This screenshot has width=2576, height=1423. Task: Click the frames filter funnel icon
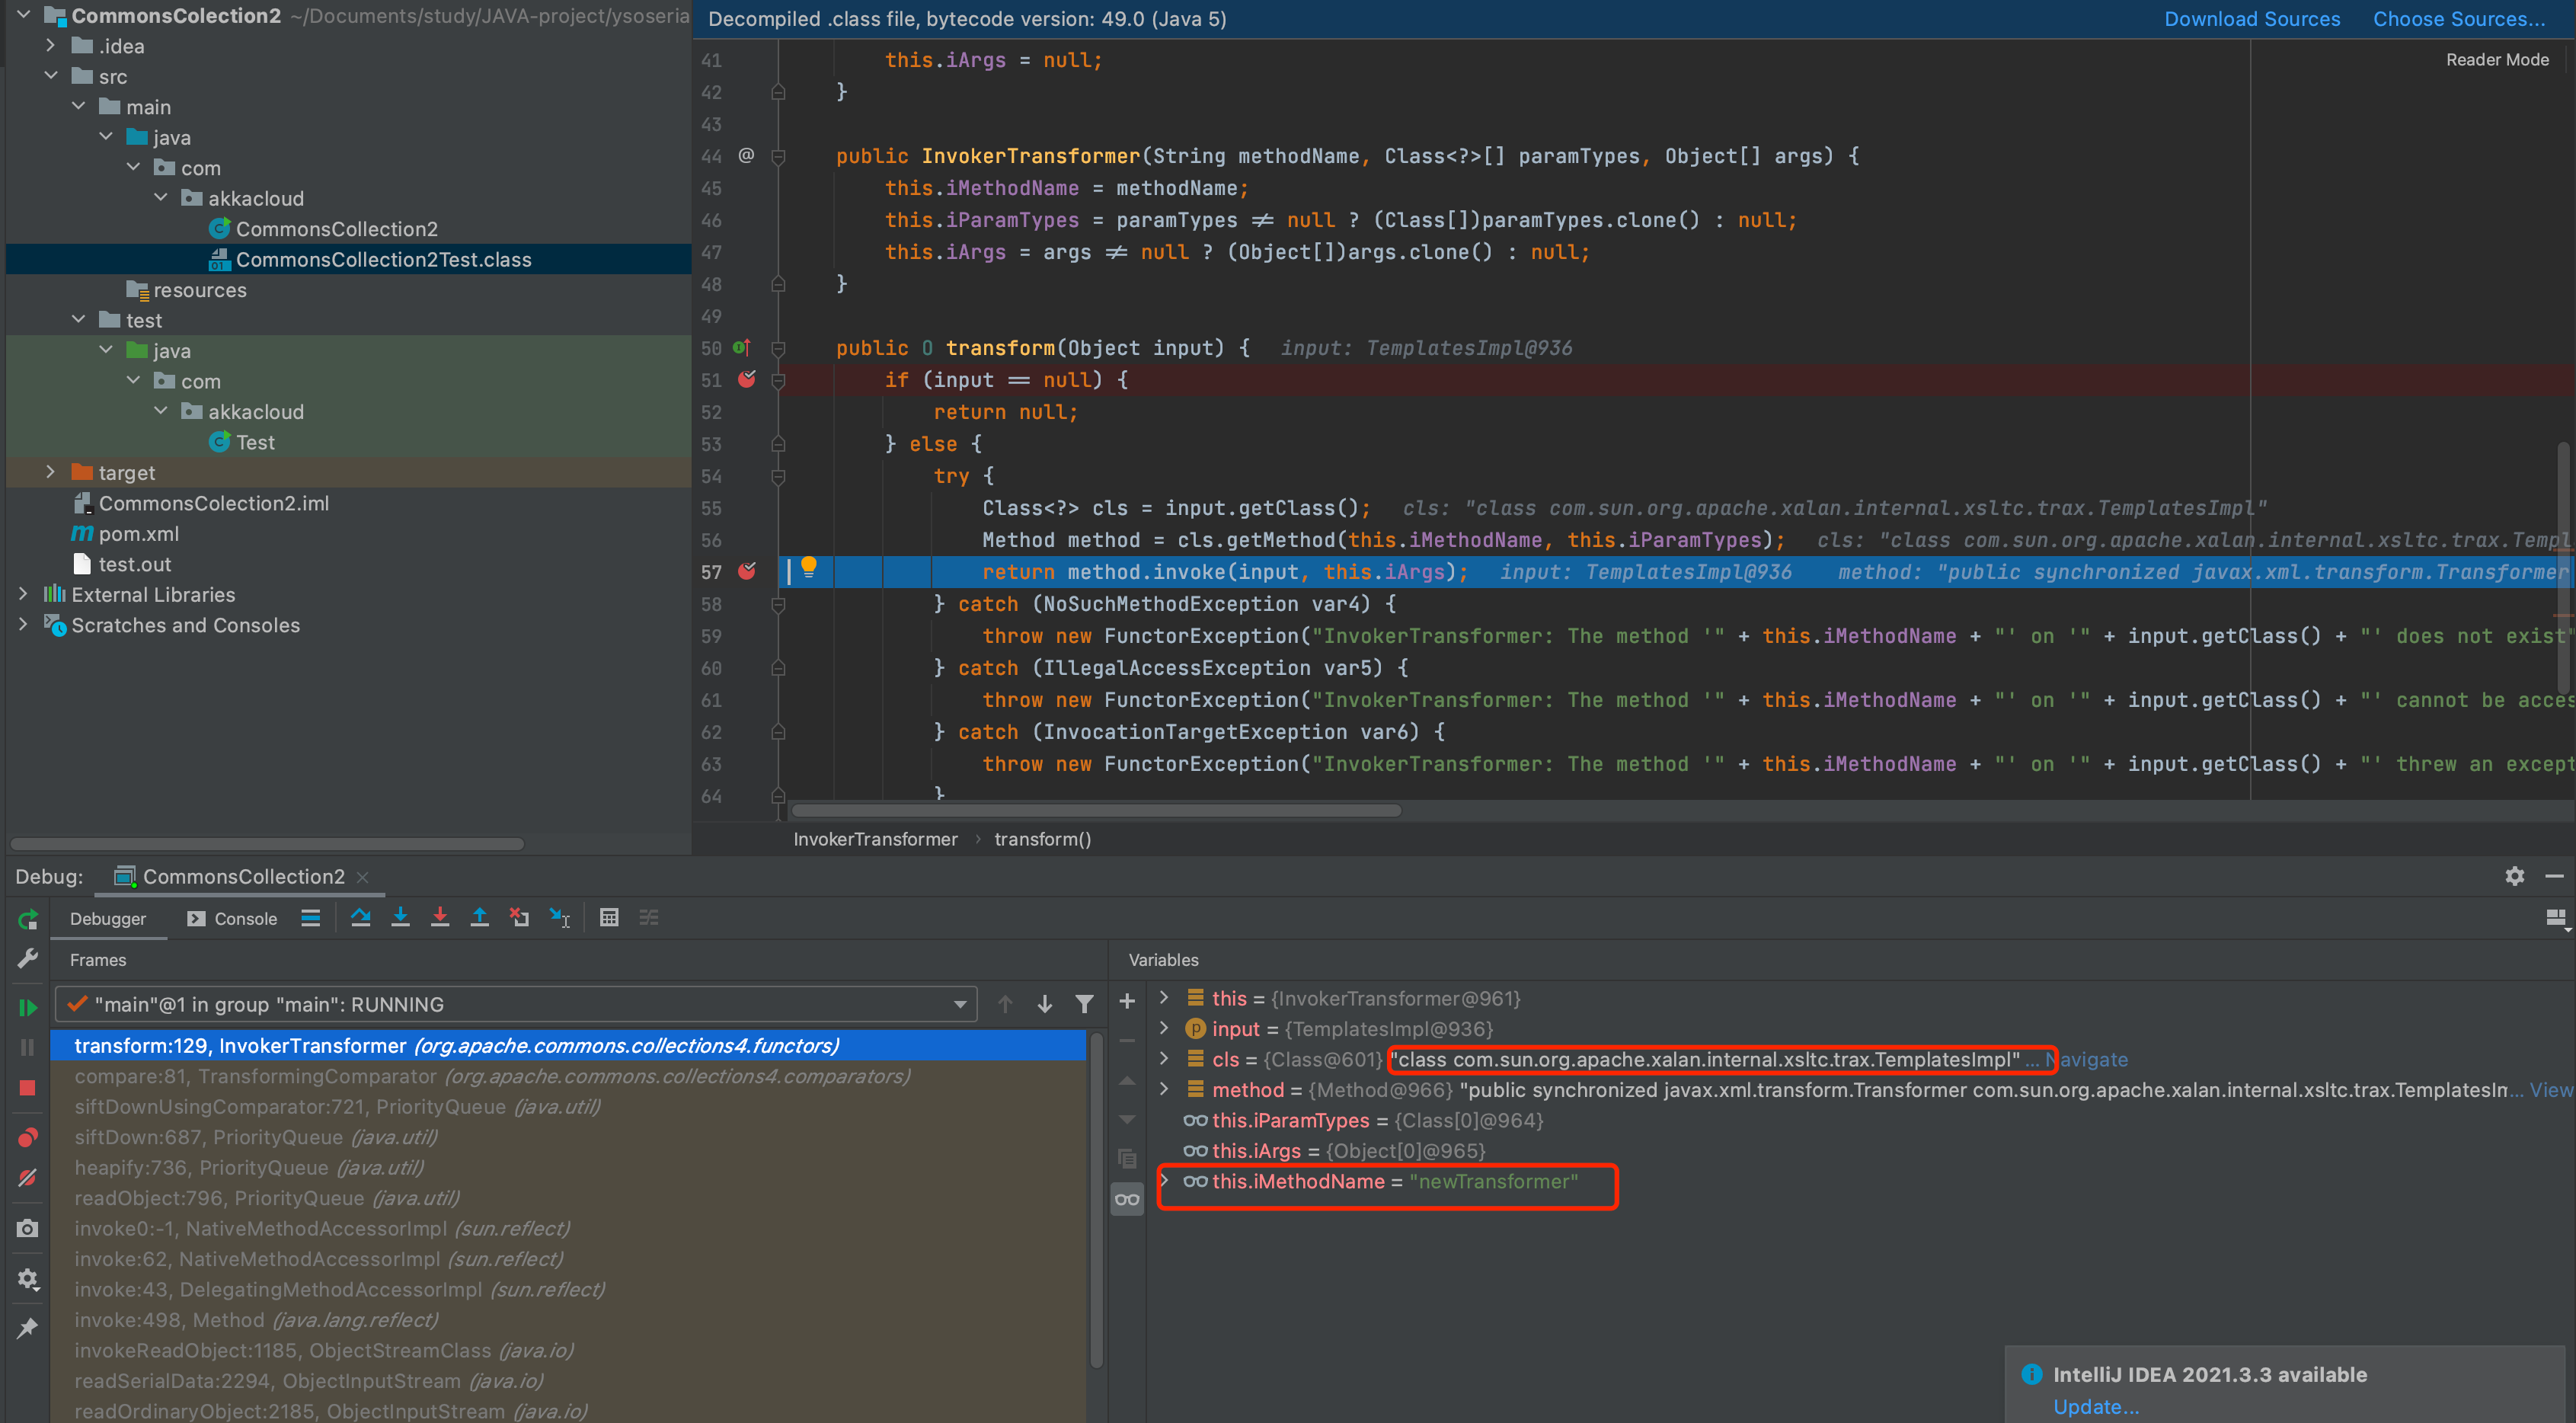(x=1084, y=1003)
